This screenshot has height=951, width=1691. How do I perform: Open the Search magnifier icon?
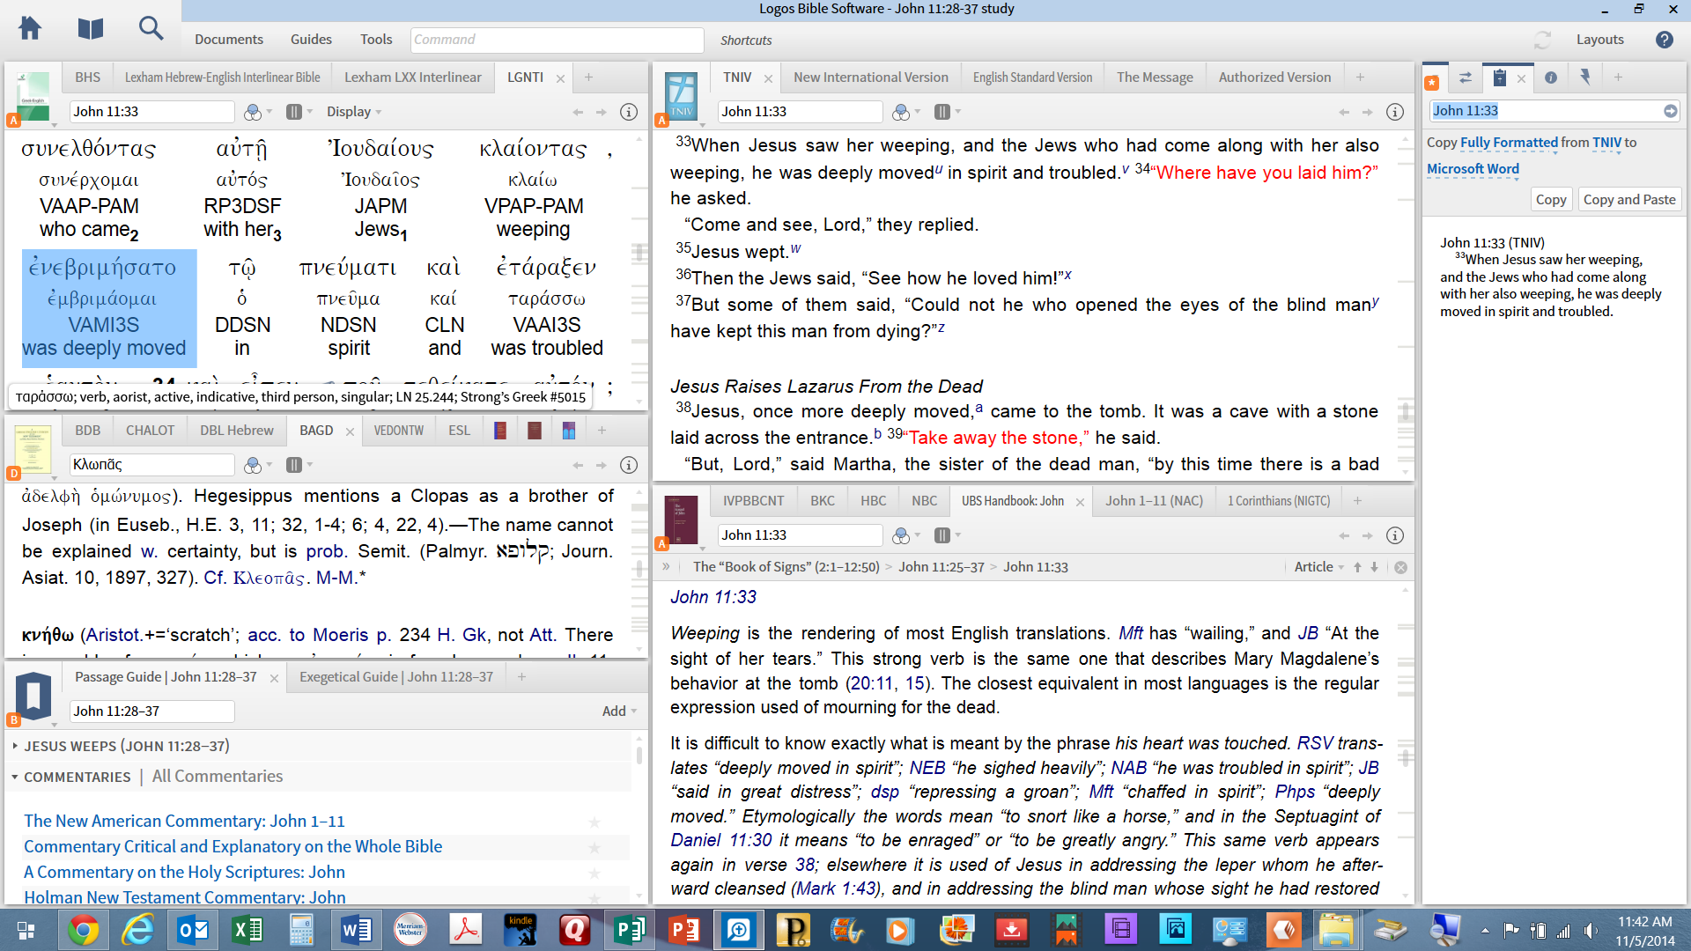(x=151, y=29)
